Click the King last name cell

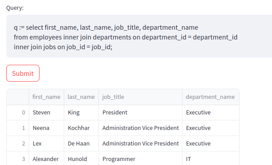pyautogui.click(x=81, y=113)
